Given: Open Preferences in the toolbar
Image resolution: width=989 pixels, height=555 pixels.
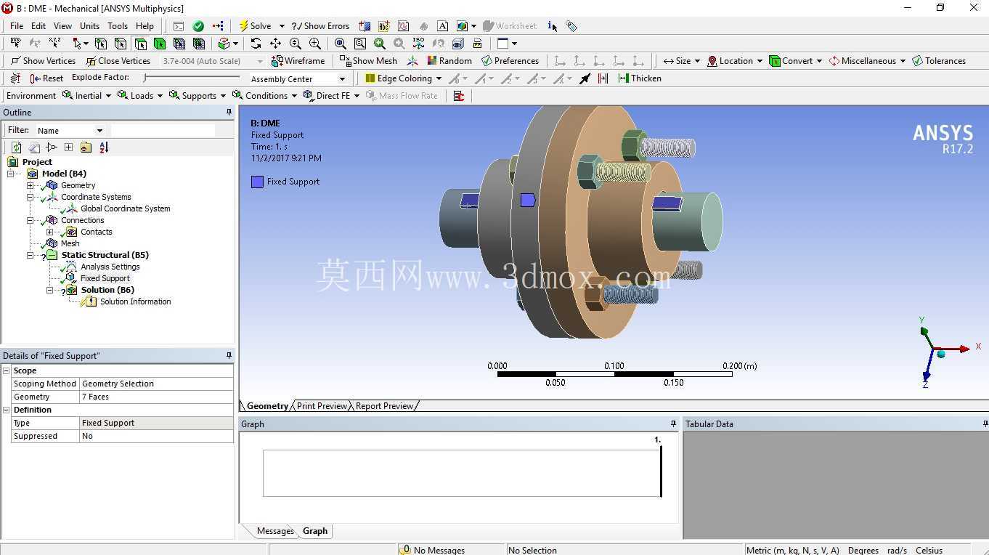Looking at the screenshot, I should [x=510, y=61].
